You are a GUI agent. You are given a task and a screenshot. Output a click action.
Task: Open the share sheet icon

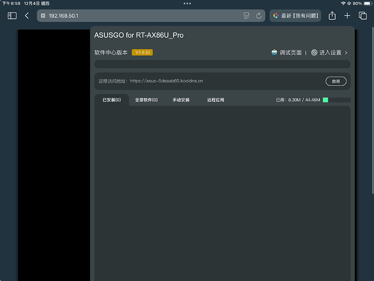(332, 16)
